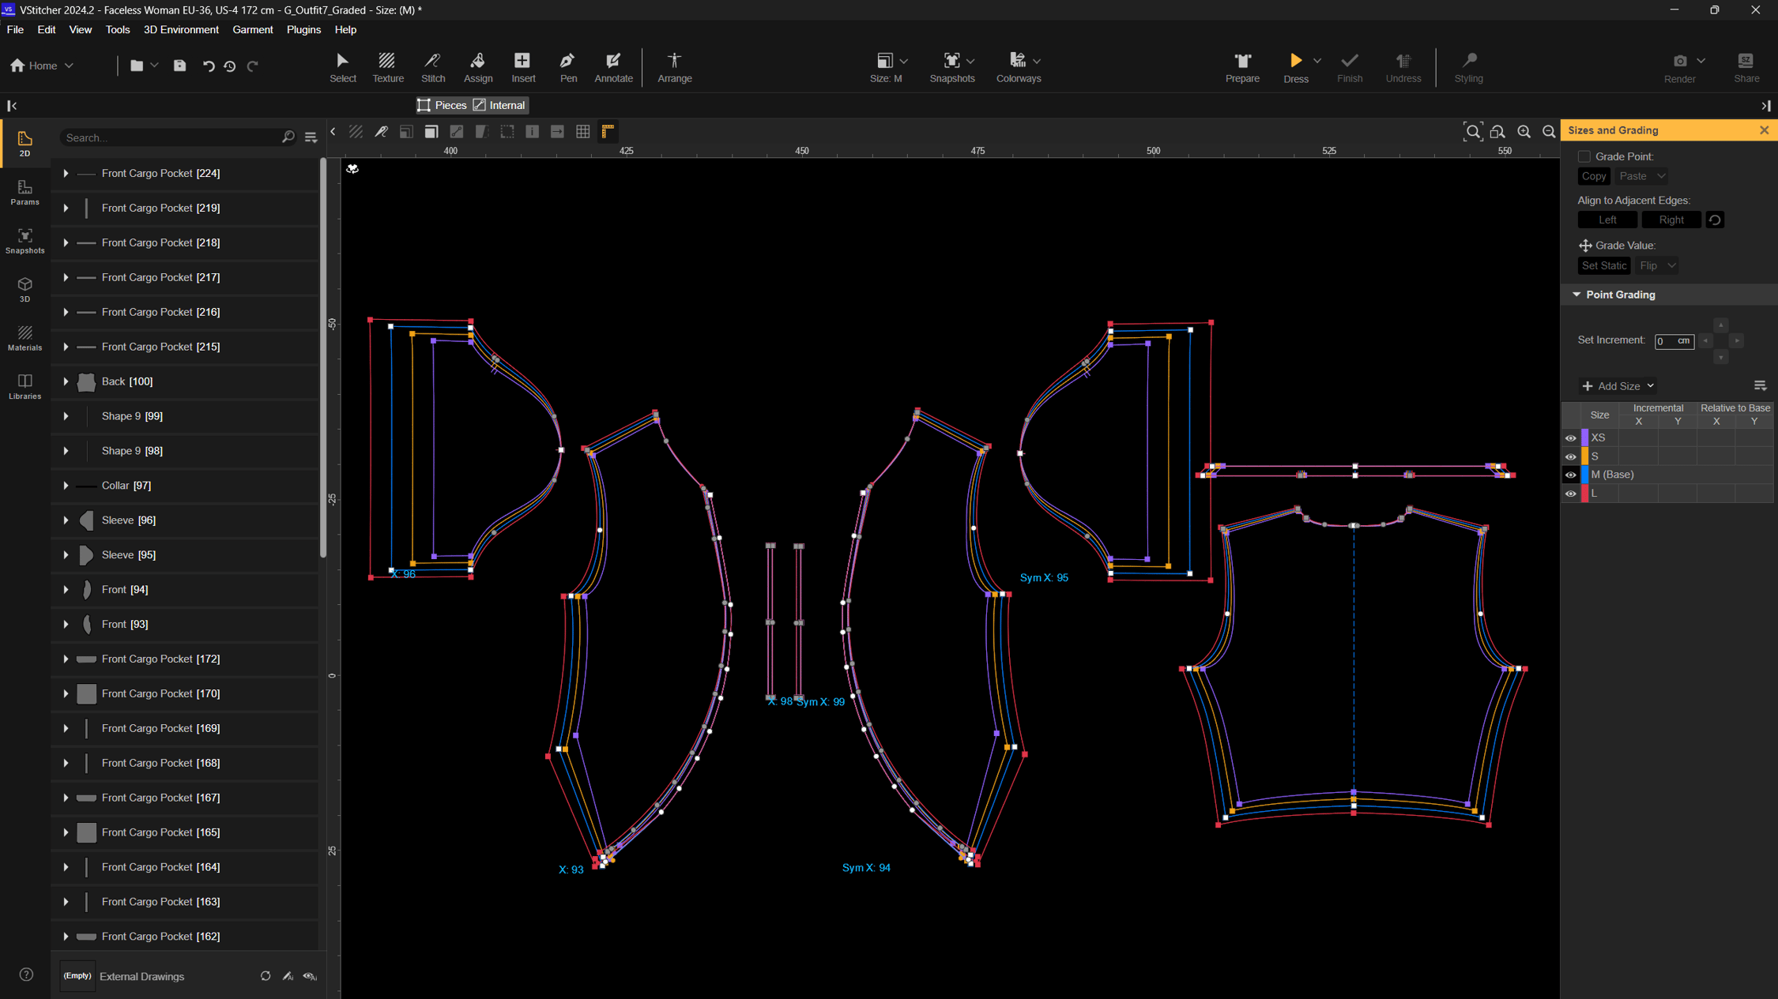Open the Libraries sidebar panel
Viewport: 1778px width, 999px height.
(24, 387)
